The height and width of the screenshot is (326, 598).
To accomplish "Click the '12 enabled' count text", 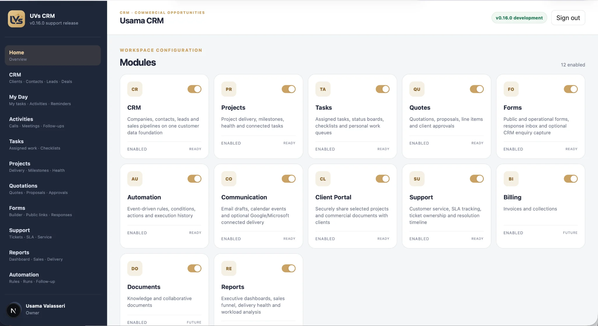I will (573, 65).
